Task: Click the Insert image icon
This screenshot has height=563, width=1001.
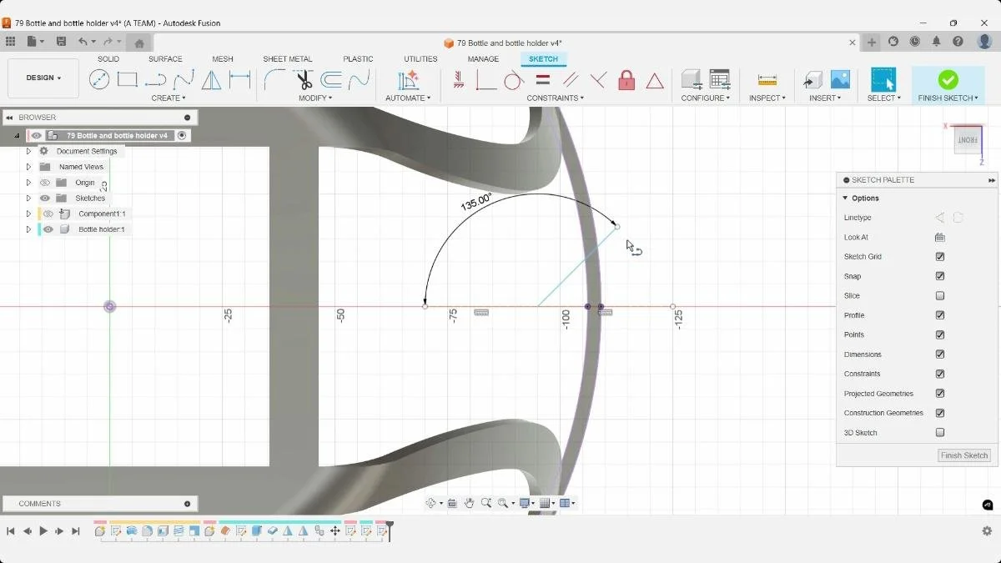Action: tap(840, 80)
